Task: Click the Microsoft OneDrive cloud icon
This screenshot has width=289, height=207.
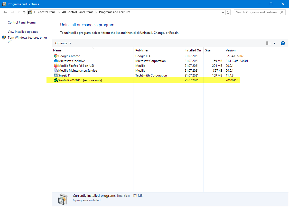Action: pyautogui.click(x=55, y=61)
